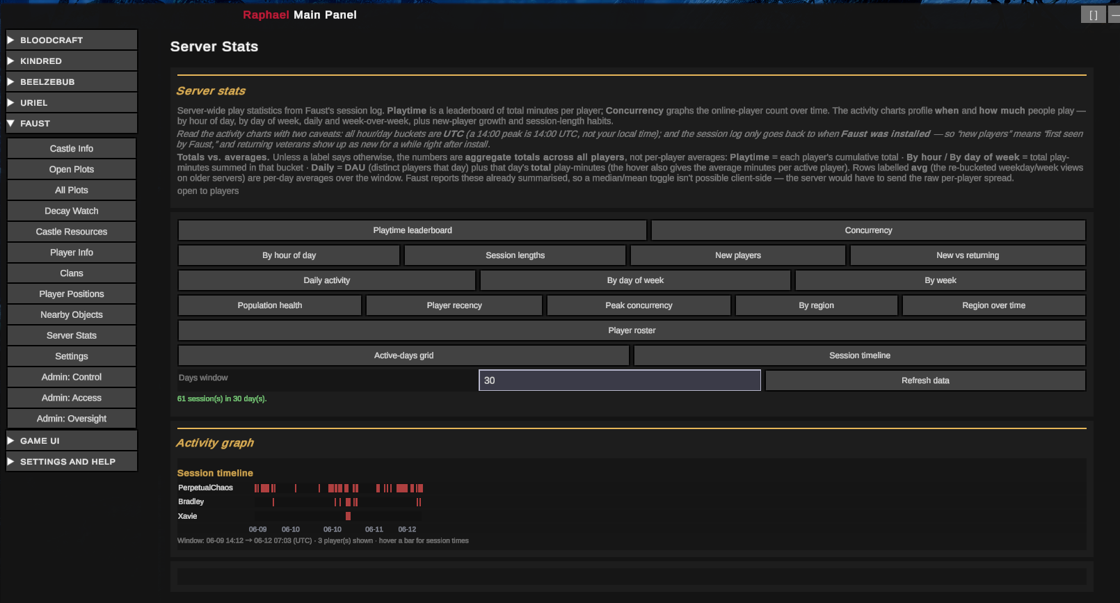Click Xavie's session bar in timeline

(x=348, y=516)
